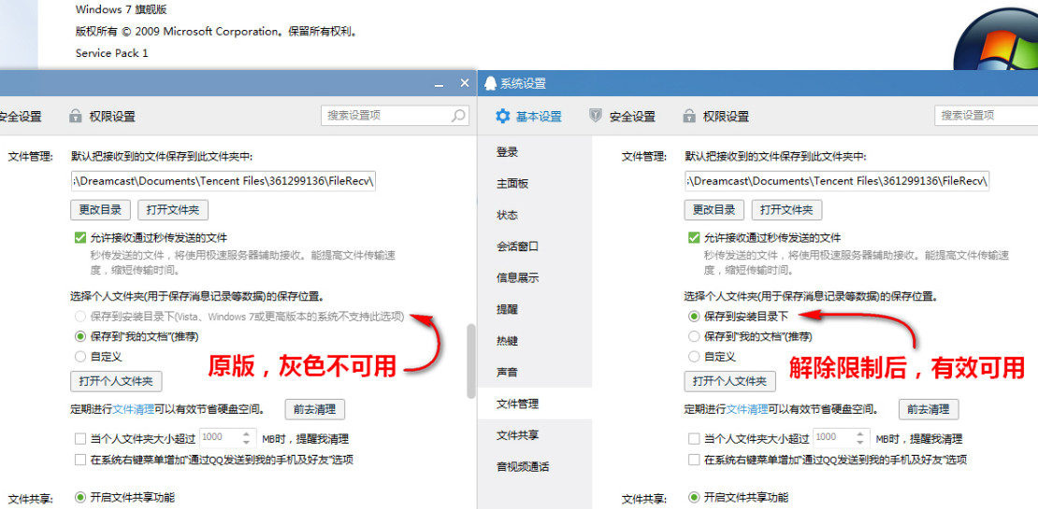Click the shield icon in right window
1038x509 pixels.
(596, 117)
